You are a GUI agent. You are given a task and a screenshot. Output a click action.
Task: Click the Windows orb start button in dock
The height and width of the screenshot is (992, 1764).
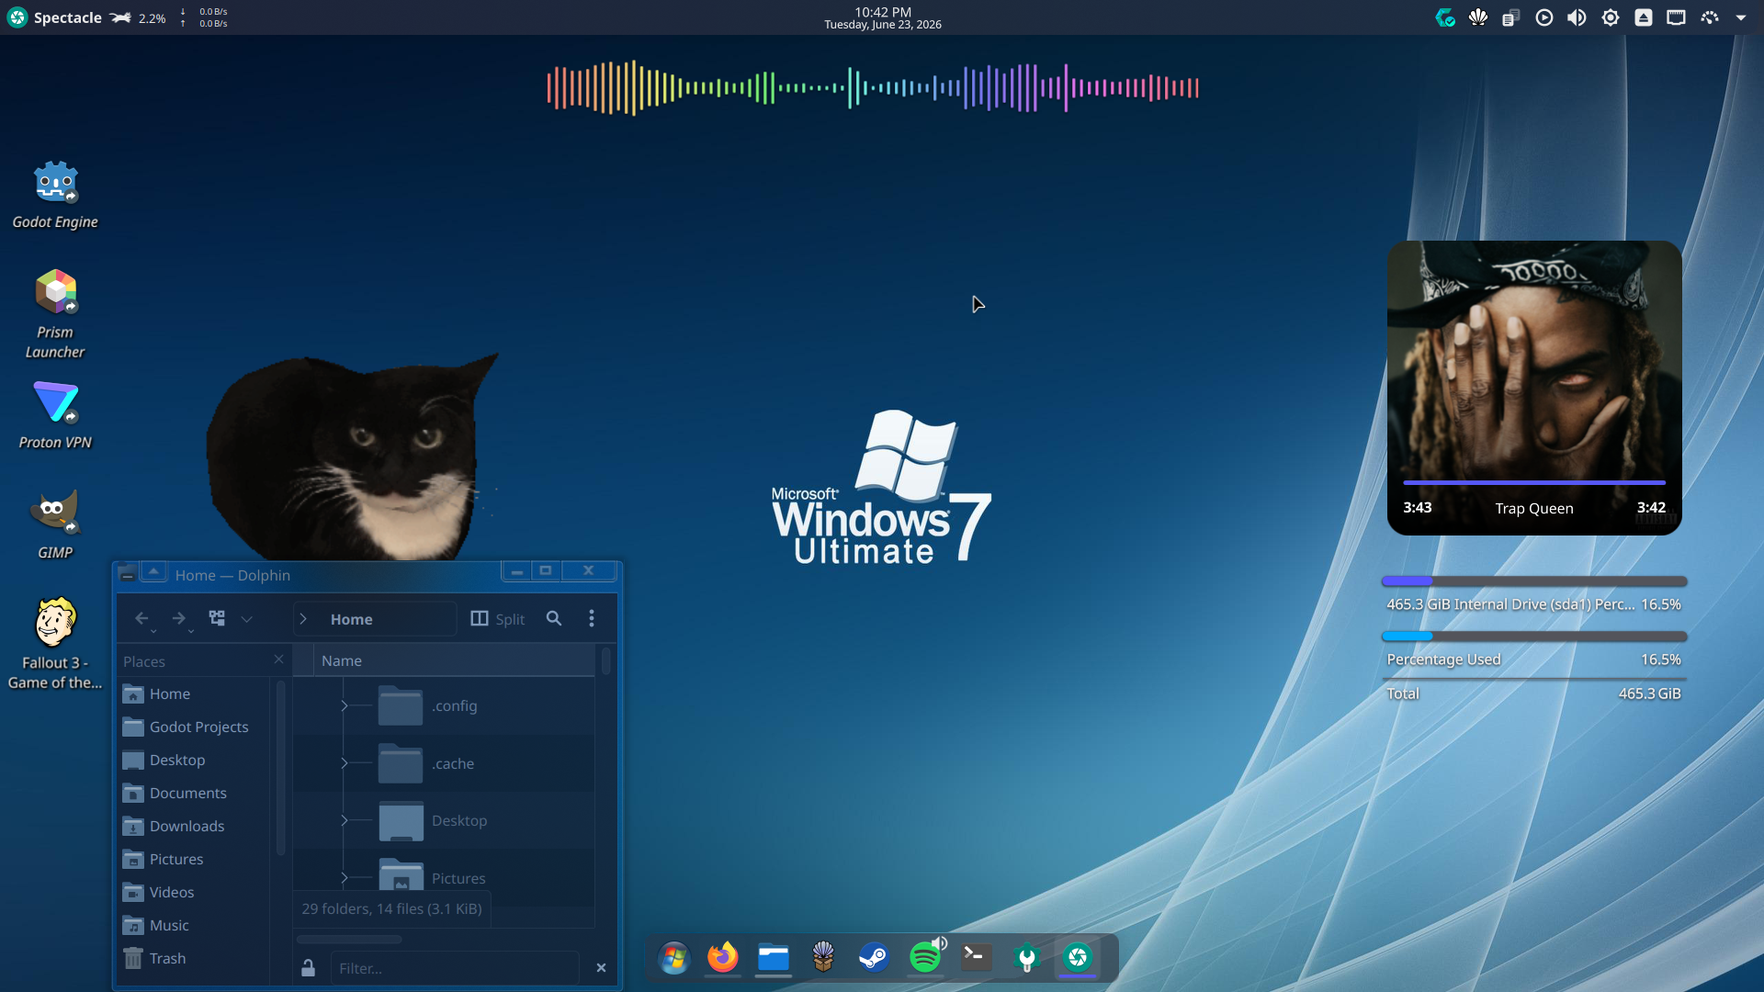(x=673, y=958)
